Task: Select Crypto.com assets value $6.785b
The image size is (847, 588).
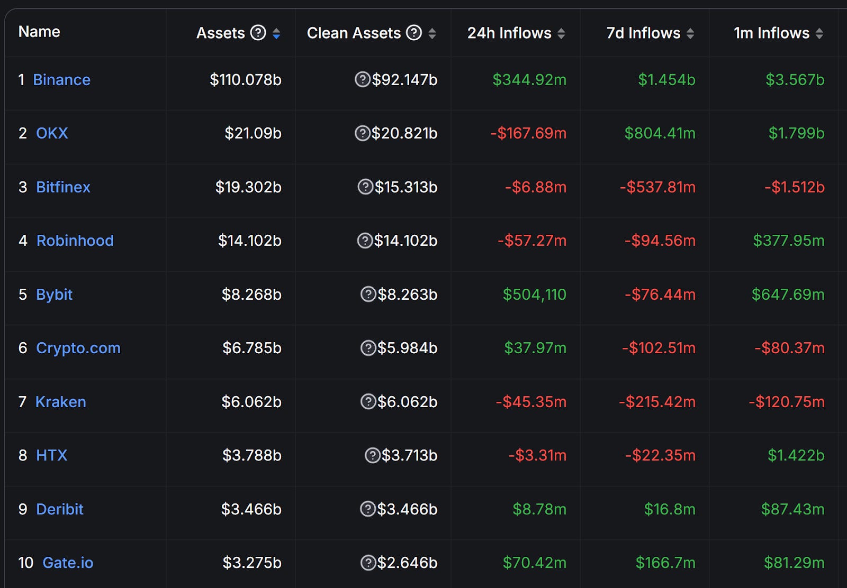Action: click(x=252, y=348)
